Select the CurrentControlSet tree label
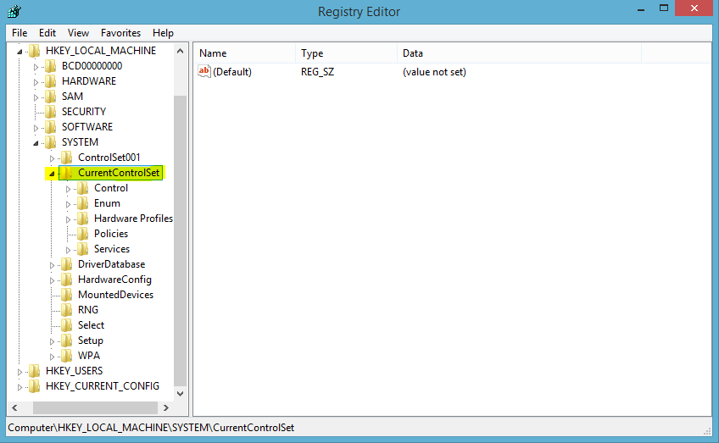 [119, 173]
